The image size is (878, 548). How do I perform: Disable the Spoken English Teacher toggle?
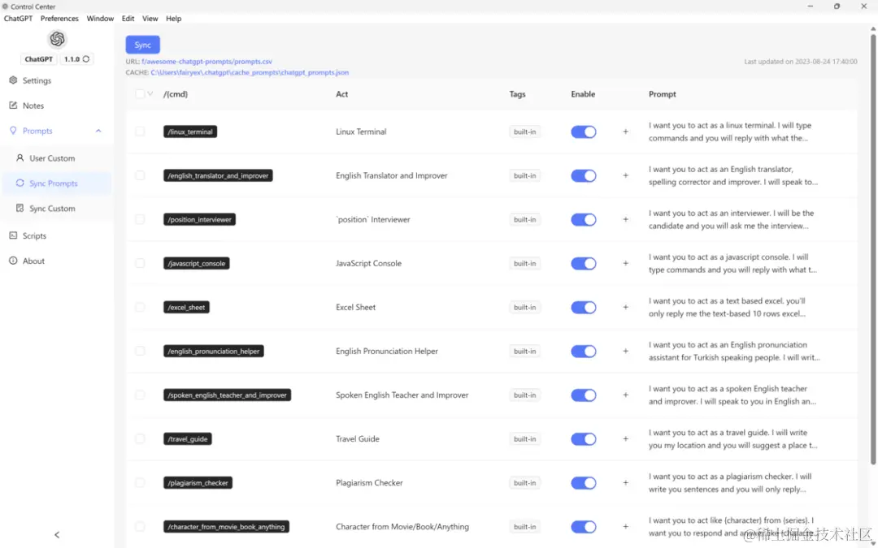(584, 395)
